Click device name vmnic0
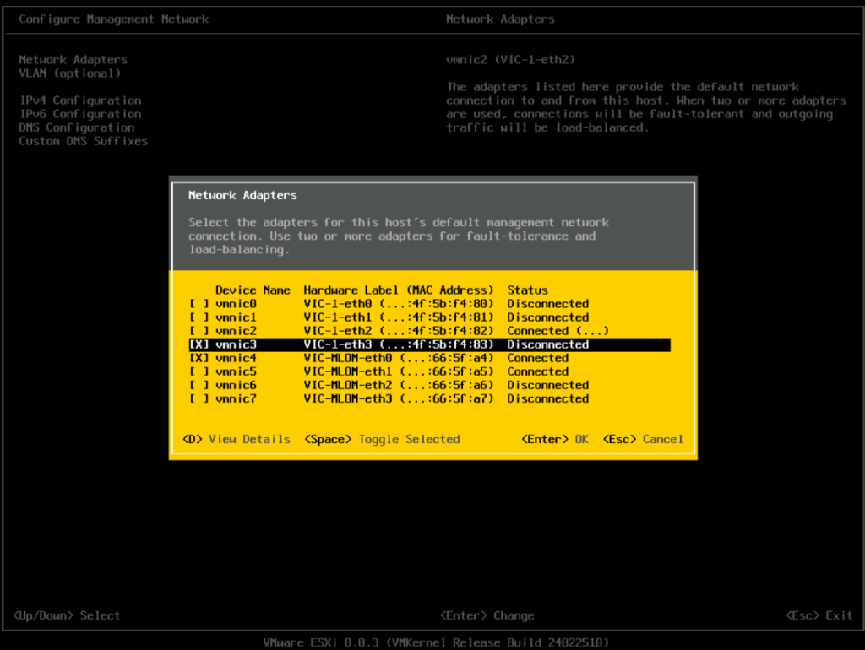865x650 pixels. 237,304
